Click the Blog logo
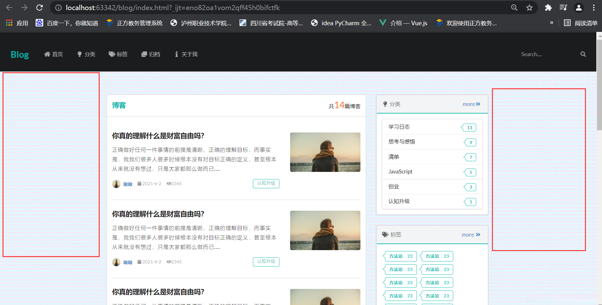Screen dimensions: 602x305 point(20,55)
